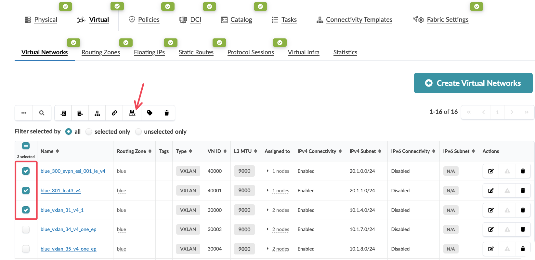Click the chain link icon in toolbar

pyautogui.click(x=114, y=113)
